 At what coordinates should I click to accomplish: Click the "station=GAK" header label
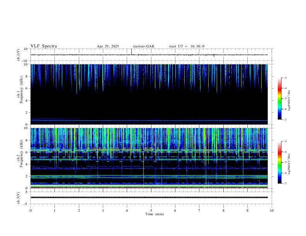pyautogui.click(x=144, y=46)
